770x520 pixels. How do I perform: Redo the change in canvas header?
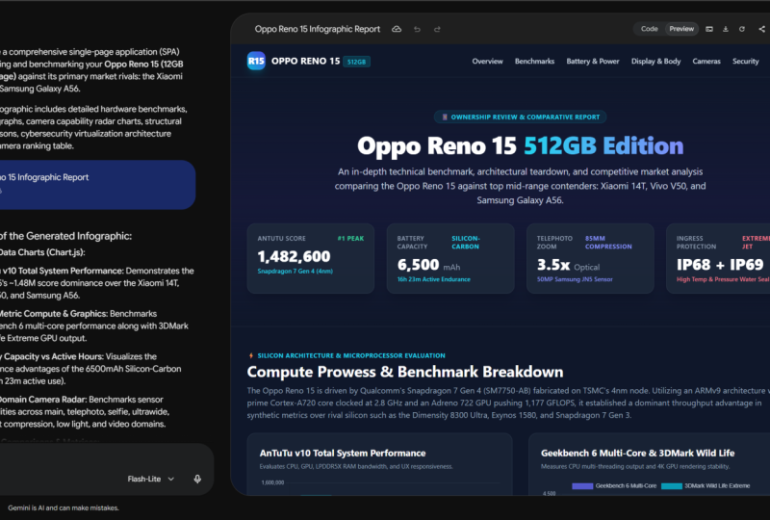pyautogui.click(x=437, y=29)
